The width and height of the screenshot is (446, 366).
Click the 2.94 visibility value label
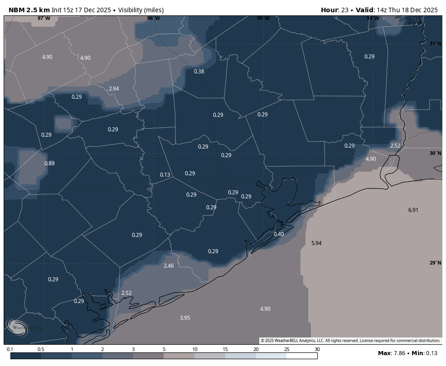[x=114, y=89]
